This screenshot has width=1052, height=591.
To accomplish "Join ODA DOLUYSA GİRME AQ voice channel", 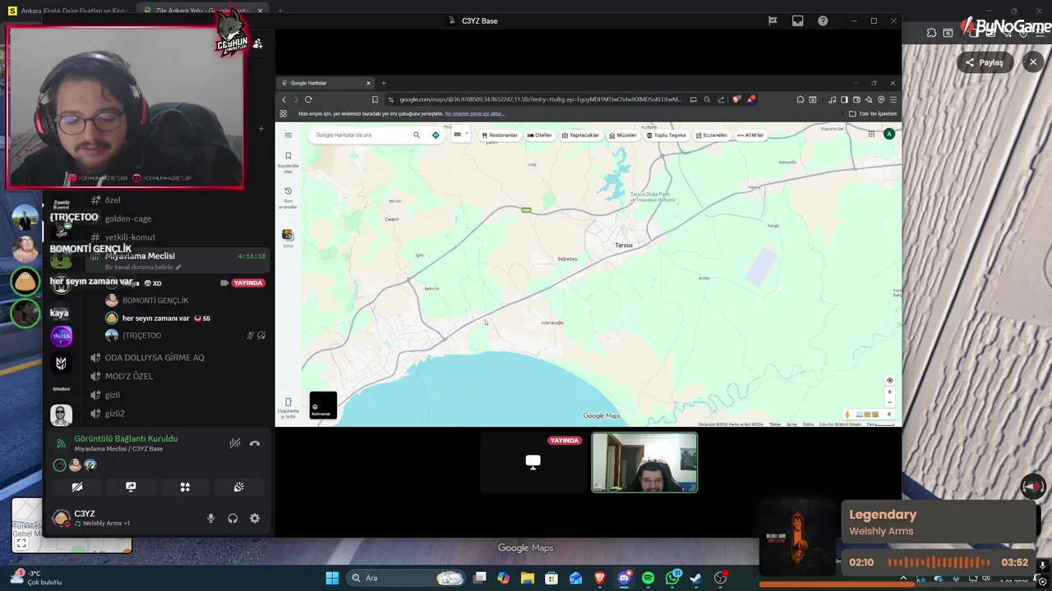I will pos(156,358).
